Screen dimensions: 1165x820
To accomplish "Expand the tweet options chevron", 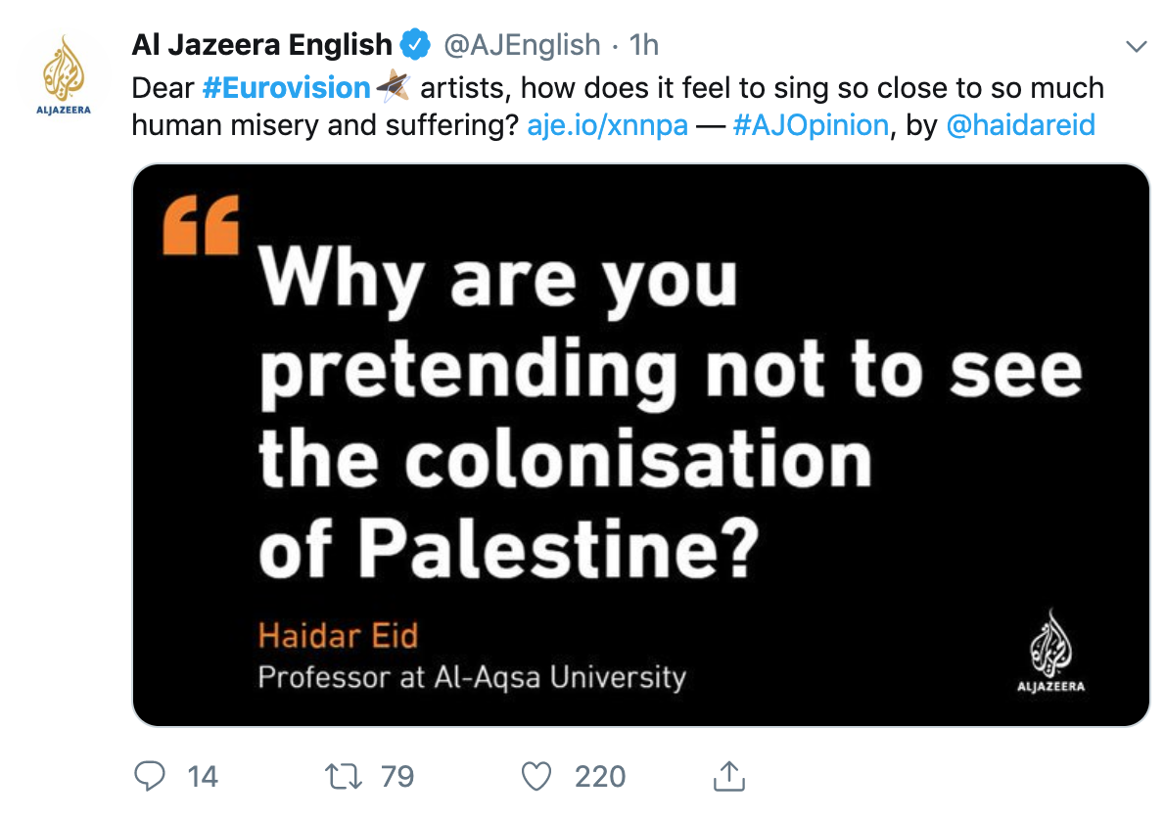I will 1136,46.
